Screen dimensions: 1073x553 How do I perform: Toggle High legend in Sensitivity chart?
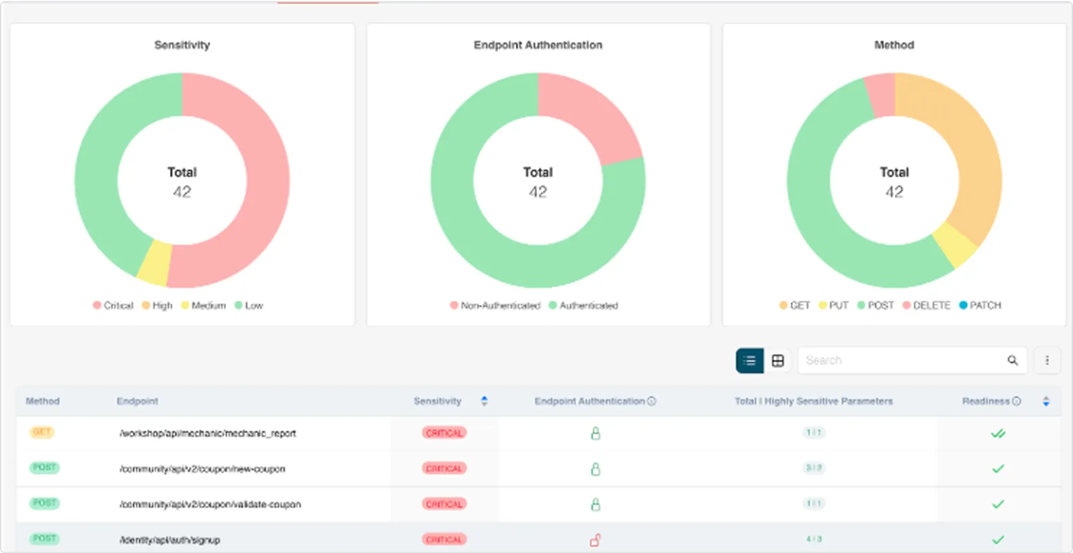click(157, 306)
